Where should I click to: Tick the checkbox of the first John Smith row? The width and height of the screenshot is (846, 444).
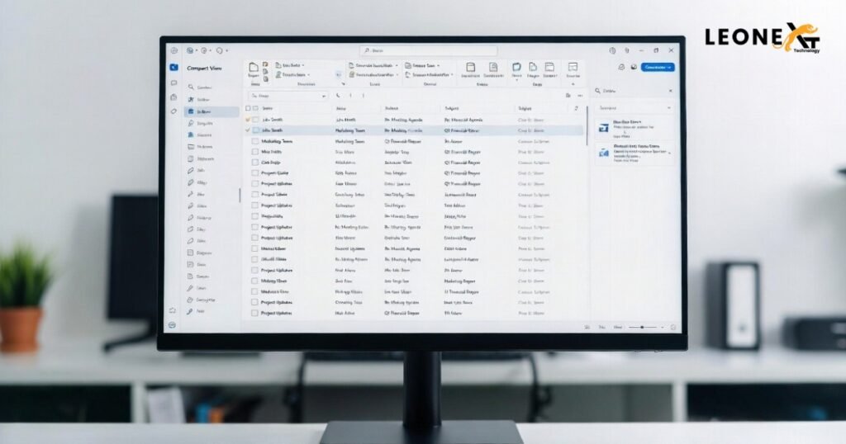tap(255, 120)
